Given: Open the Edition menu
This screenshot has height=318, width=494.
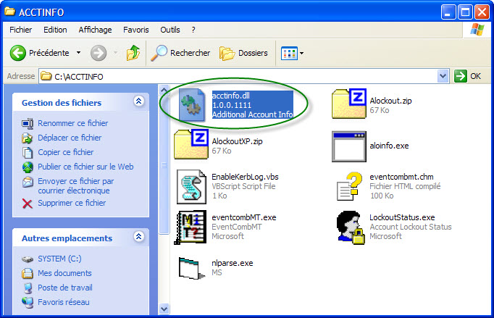Looking at the screenshot, I should [x=55, y=30].
